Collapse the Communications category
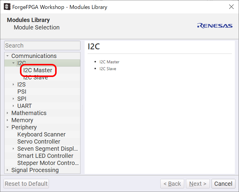Screen dimensions: 239x192 coord(7,56)
